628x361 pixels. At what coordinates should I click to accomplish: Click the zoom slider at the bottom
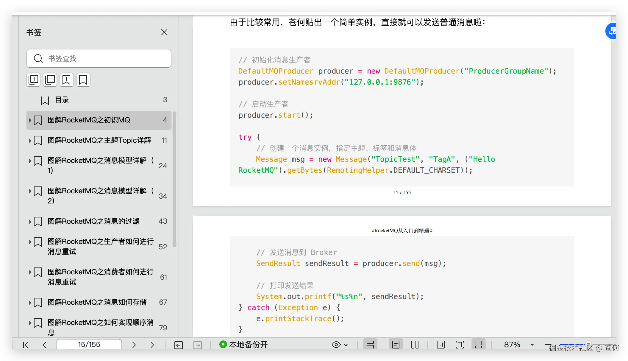[x=588, y=343]
